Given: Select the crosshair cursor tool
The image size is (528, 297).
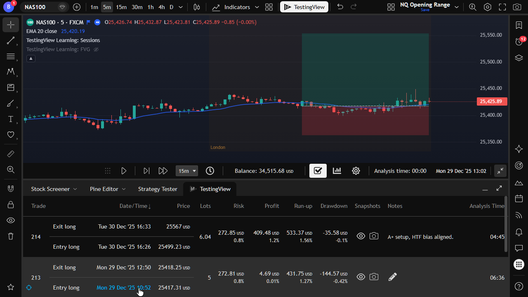Looking at the screenshot, I should (x=11, y=25).
